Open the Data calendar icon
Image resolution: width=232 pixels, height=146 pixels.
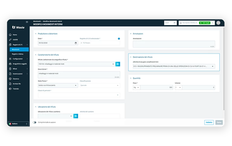76,43
